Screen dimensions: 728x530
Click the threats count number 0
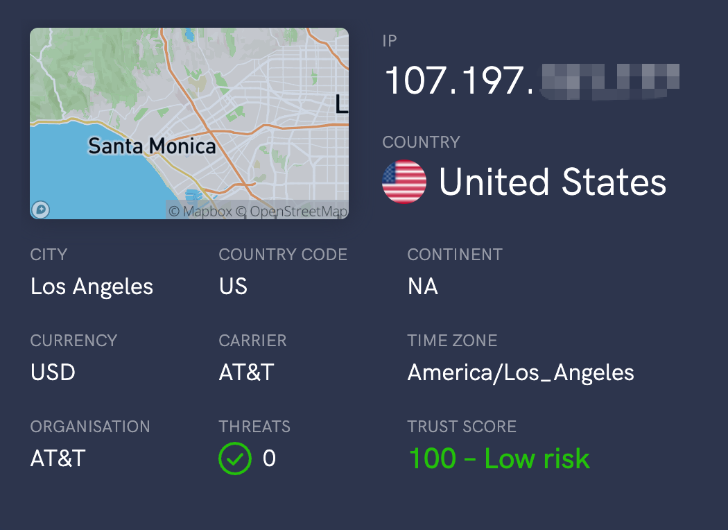[x=269, y=459]
